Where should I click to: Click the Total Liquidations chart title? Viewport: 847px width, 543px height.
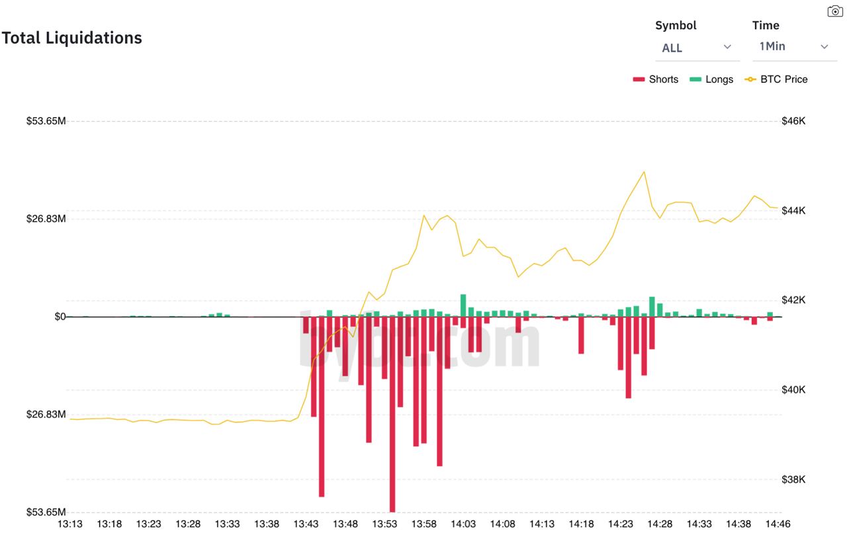72,38
